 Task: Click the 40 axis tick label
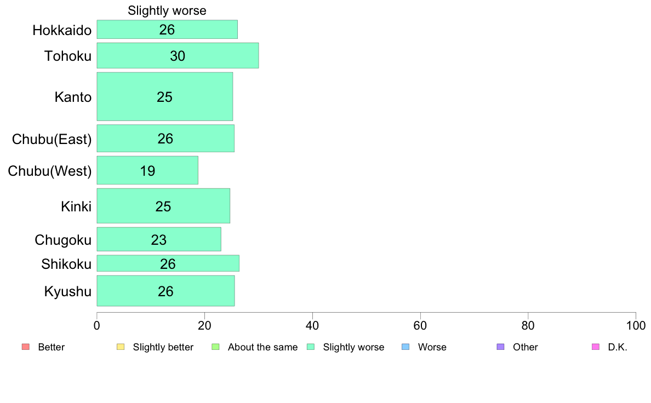[x=312, y=326]
